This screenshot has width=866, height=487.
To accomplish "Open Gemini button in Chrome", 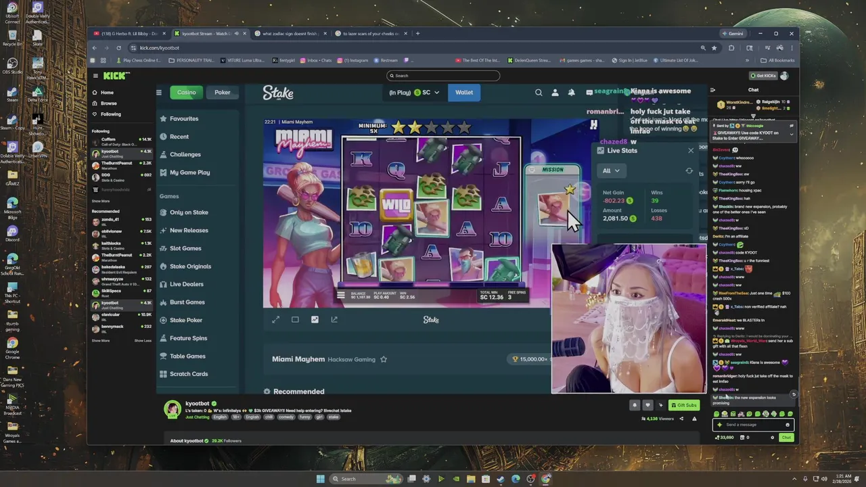I will coord(733,33).
